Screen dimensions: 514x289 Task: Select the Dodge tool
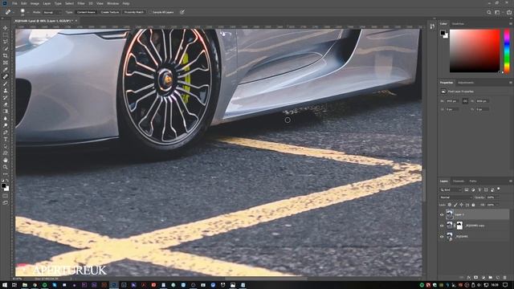(6, 125)
